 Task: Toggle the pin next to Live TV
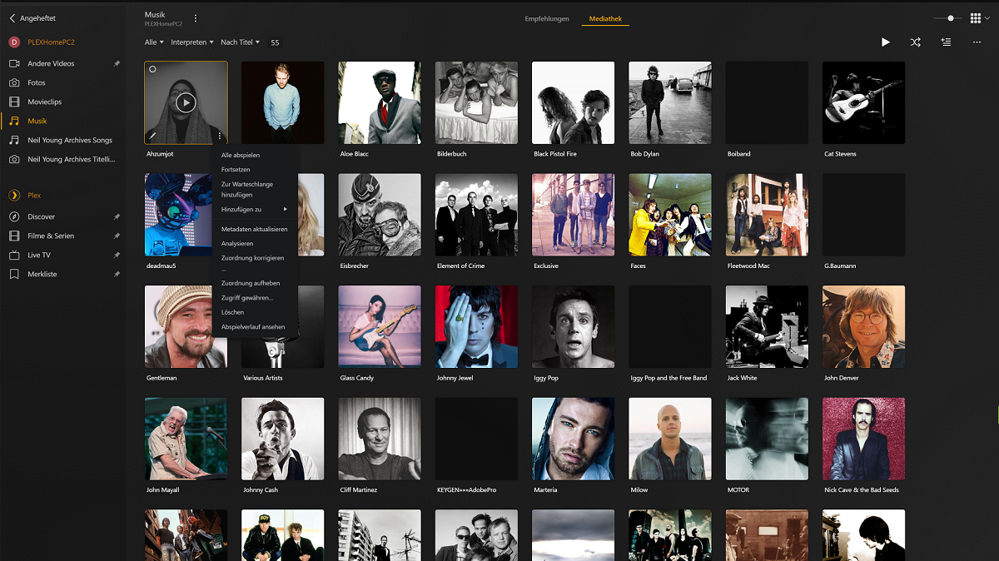click(117, 255)
